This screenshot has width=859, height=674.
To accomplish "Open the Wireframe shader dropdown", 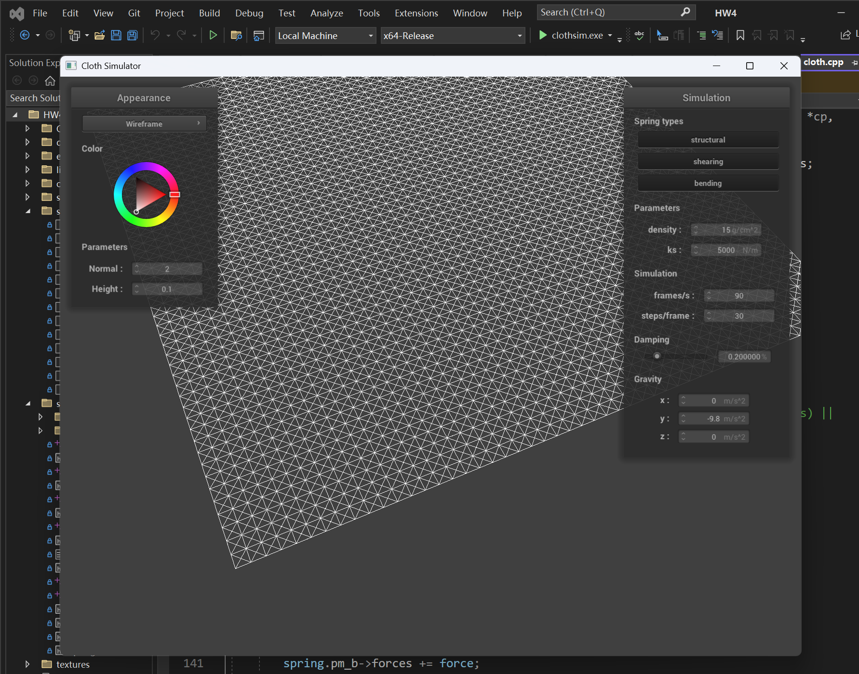I will [144, 124].
